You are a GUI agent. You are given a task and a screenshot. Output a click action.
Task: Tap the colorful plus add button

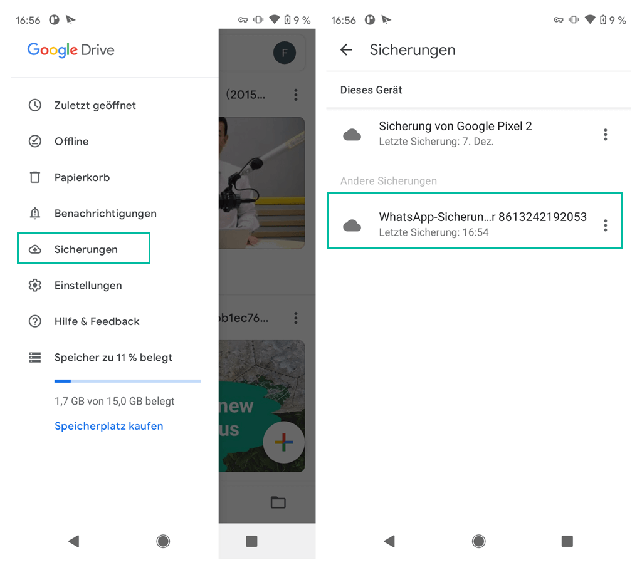click(284, 442)
